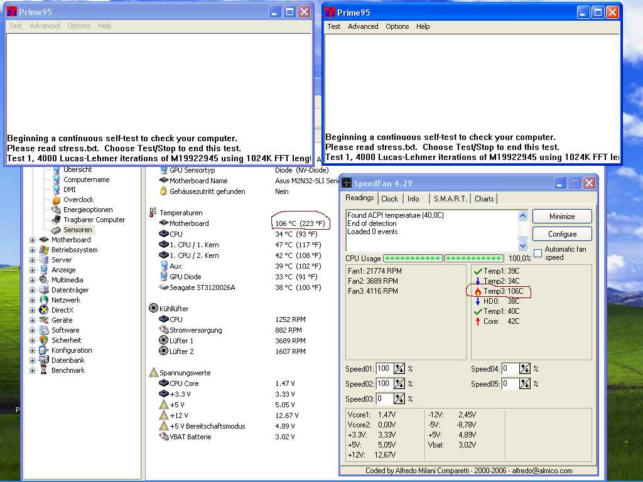Viewport: 643px width, 482px height.
Task: Click the Speed04 spinner arrows
Action: [x=524, y=368]
